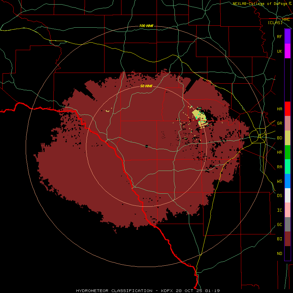Click the ND black legend swatch
The image size is (293, 293).
point(287,253)
